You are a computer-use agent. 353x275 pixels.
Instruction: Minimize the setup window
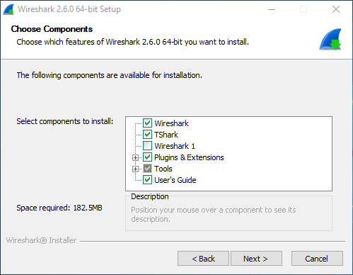pos(272,9)
